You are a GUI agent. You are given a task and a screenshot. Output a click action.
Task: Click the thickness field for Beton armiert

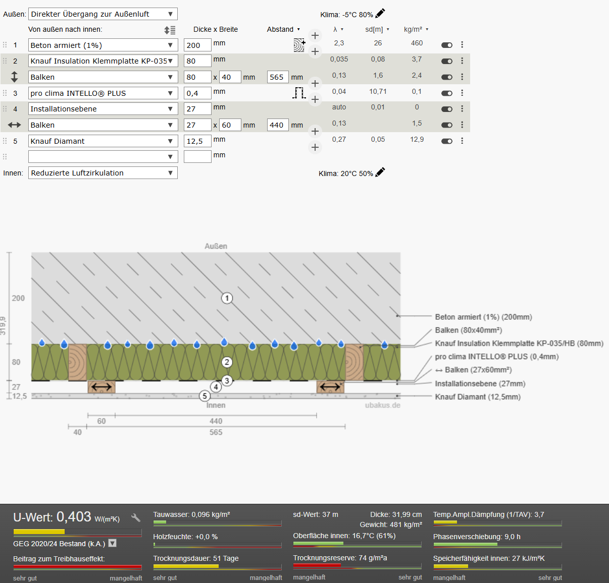[x=197, y=45]
